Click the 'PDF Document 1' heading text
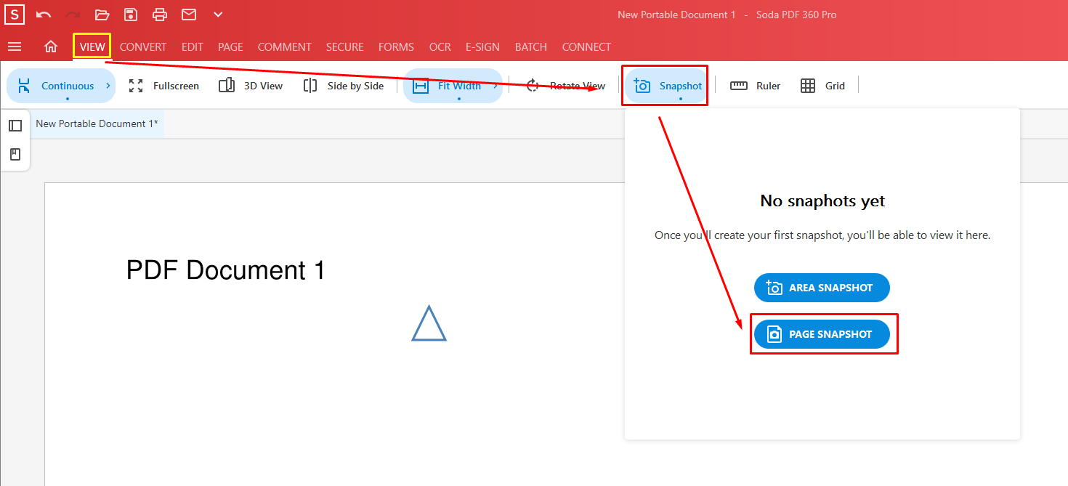This screenshot has width=1068, height=486. 226,270
